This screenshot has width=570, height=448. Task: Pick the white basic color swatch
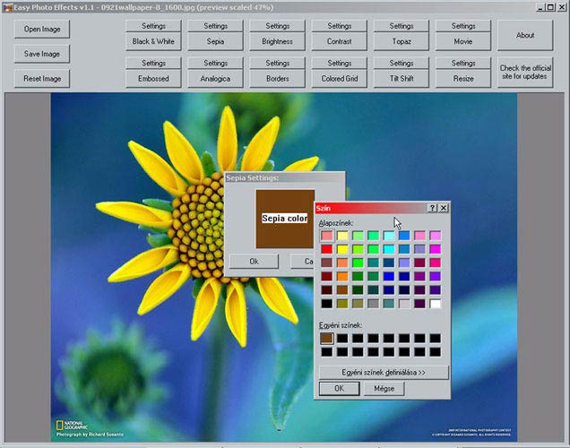(436, 304)
